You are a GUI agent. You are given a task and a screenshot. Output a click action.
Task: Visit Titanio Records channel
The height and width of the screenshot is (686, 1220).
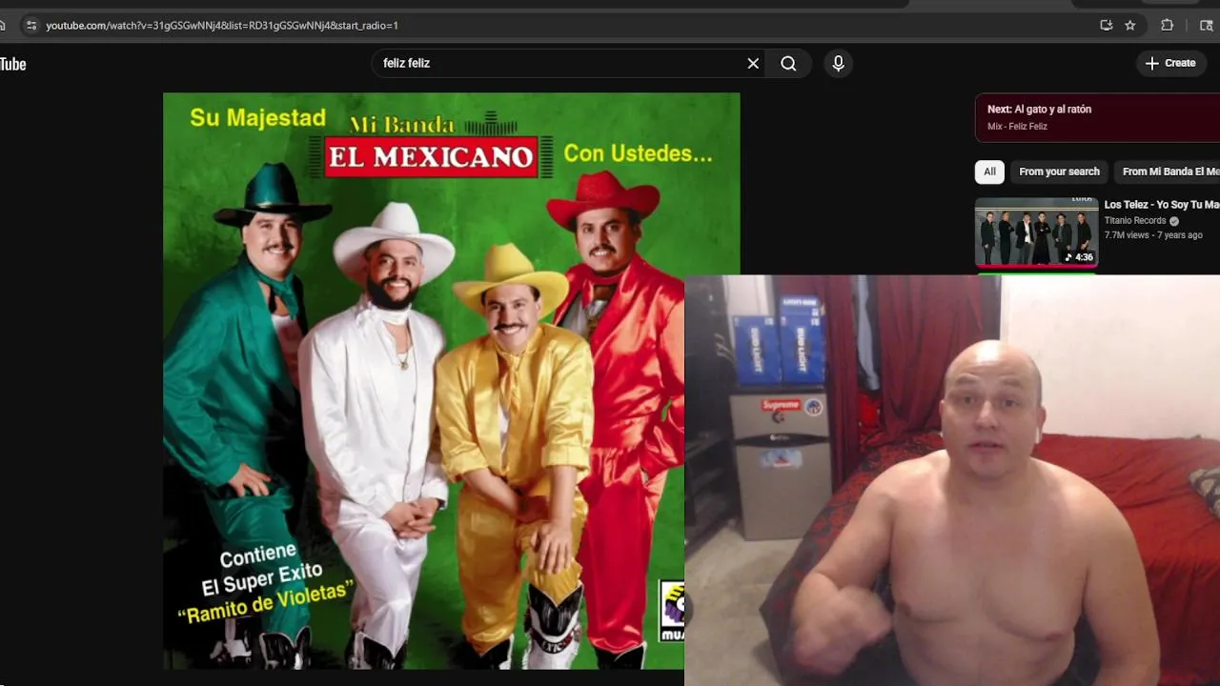point(1135,220)
